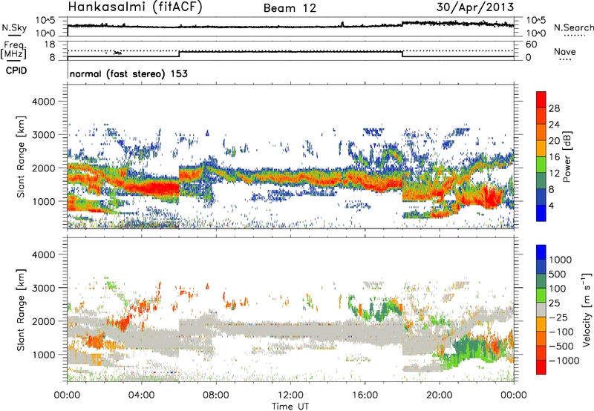
Task: Click the '60' tick on Nave axis
Action: (531, 45)
